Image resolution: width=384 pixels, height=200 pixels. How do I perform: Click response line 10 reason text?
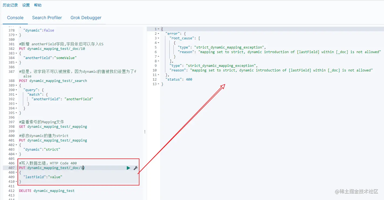point(271,70)
